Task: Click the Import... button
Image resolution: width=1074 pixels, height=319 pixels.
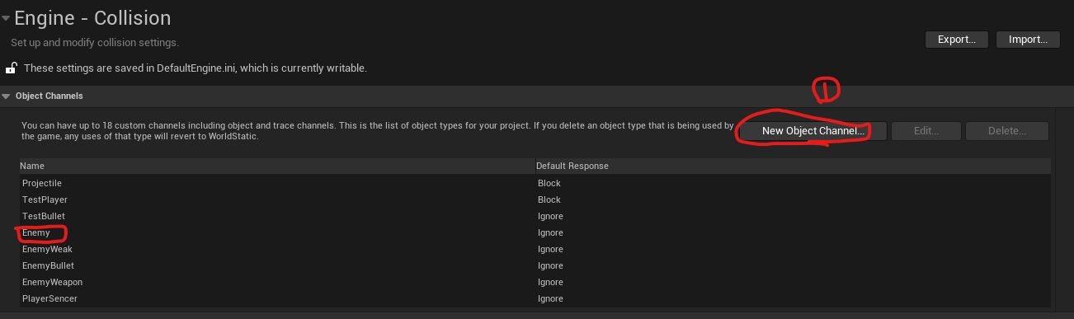Action: [x=1028, y=40]
